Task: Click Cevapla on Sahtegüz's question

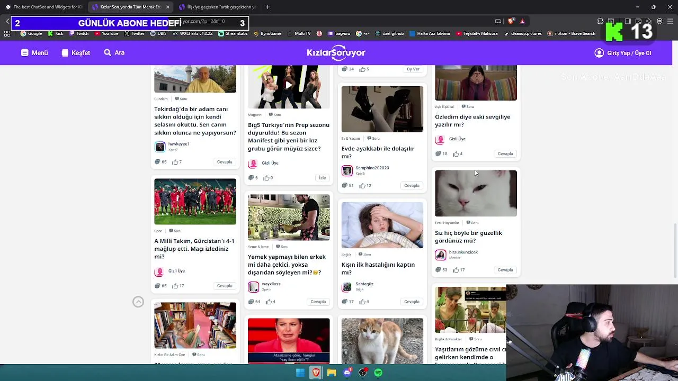Action: (412, 302)
